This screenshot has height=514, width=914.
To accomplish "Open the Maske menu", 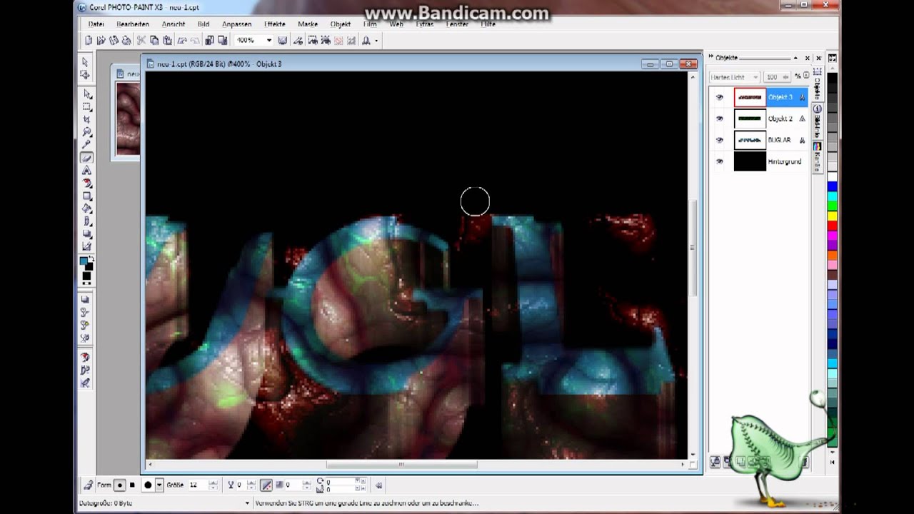I will (308, 24).
